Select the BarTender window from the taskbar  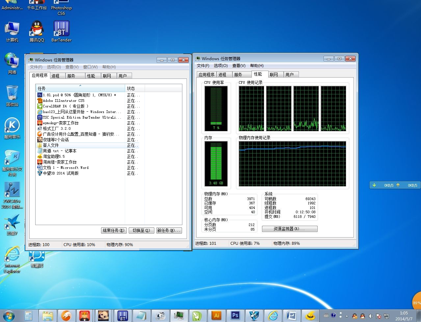point(123,315)
